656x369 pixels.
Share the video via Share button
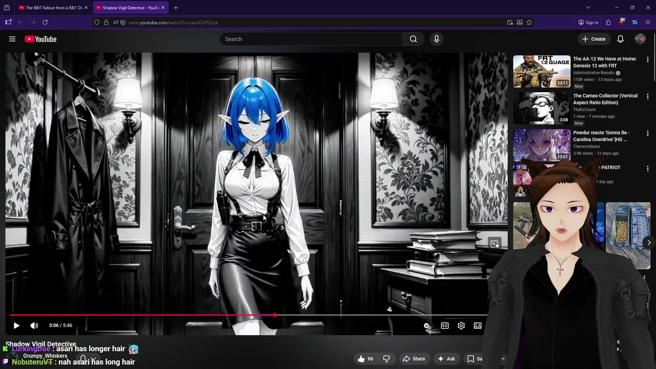pyautogui.click(x=414, y=359)
